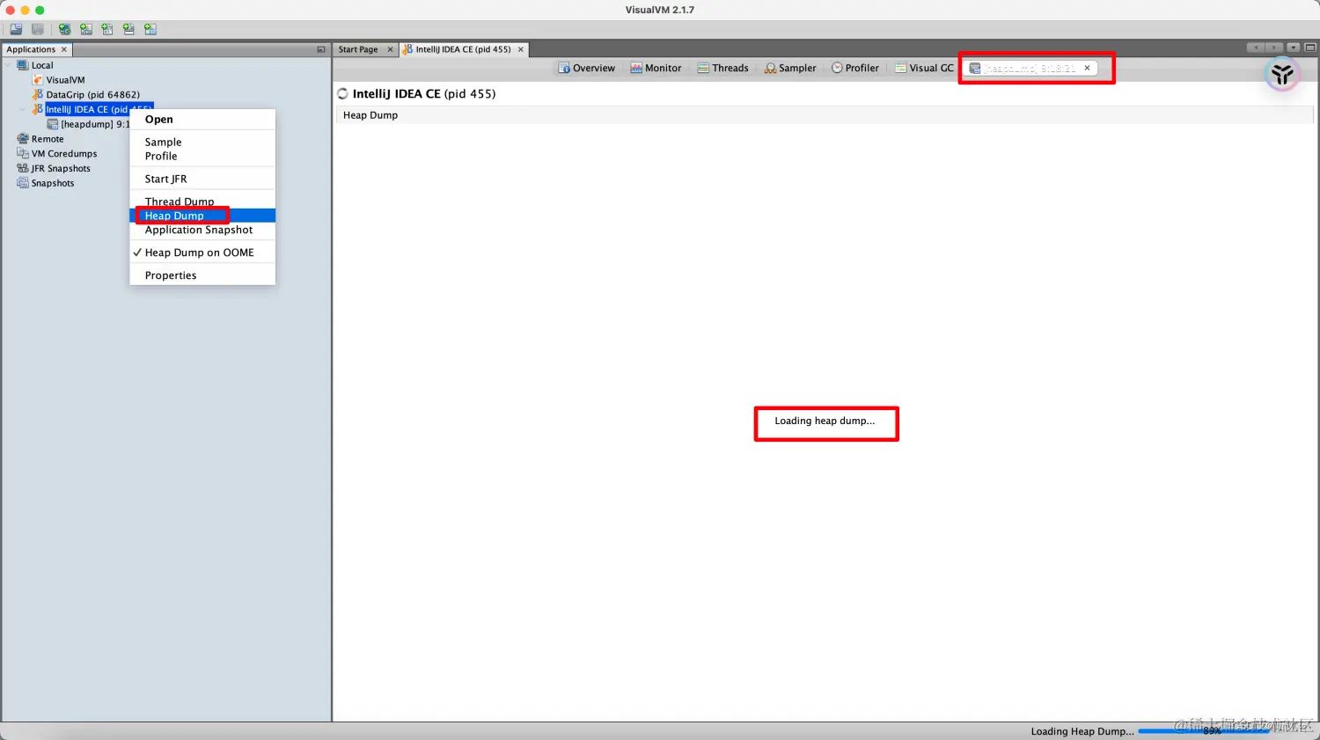
Task: Select the Remote tree entry
Action: (x=48, y=139)
